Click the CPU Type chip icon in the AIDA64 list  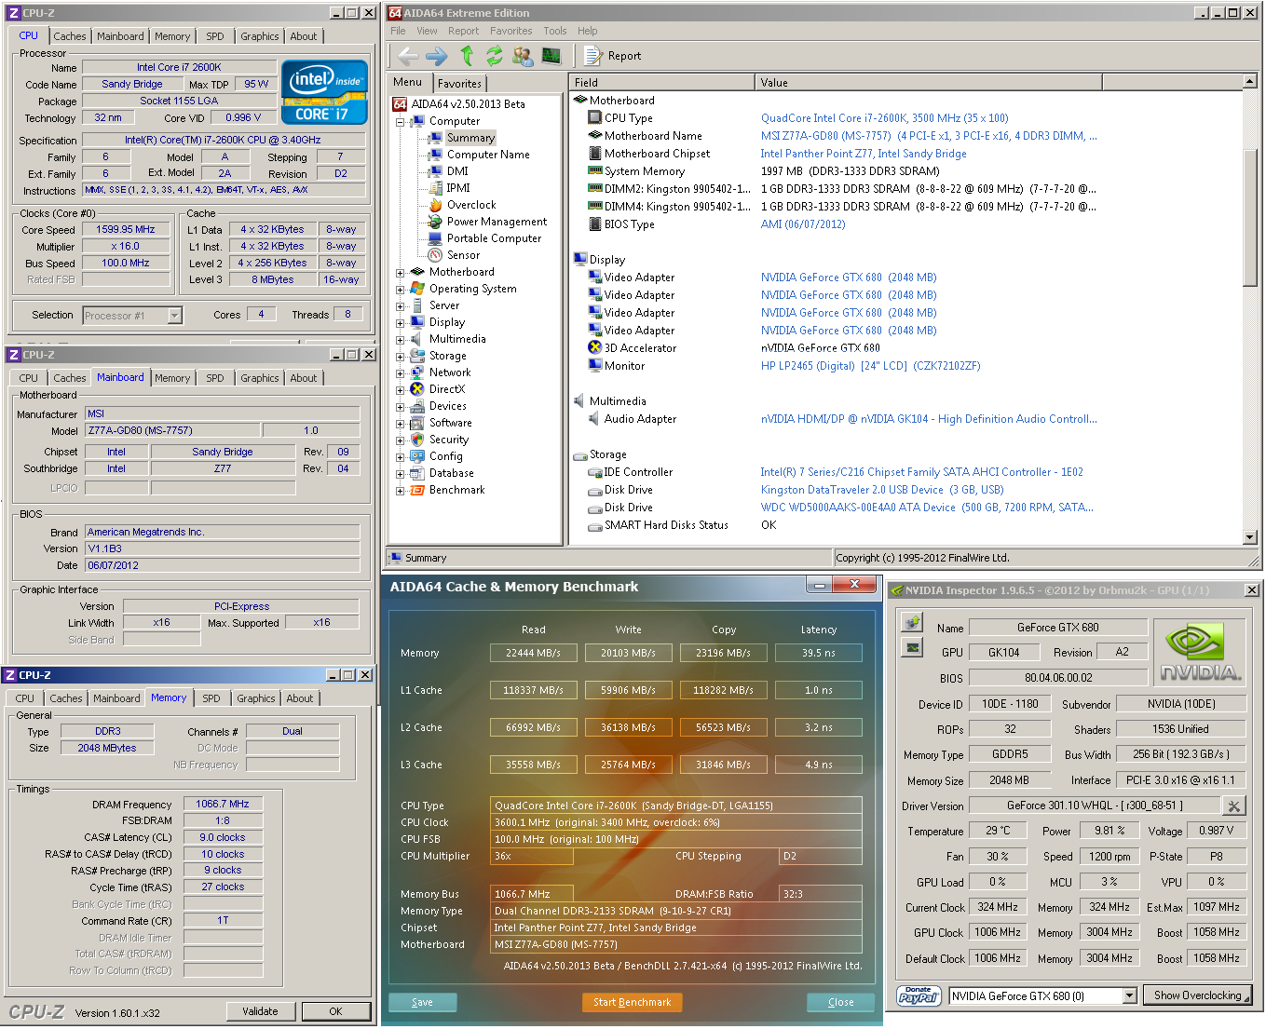[x=594, y=118]
